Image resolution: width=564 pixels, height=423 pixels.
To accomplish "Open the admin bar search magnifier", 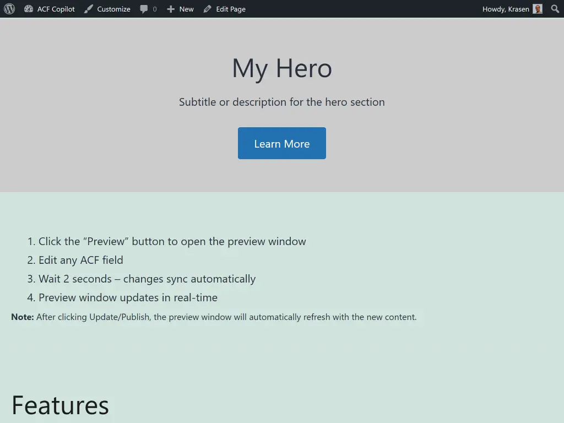I will (x=555, y=9).
